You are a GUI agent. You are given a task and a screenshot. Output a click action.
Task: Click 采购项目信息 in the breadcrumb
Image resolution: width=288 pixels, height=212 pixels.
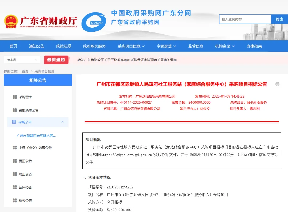point(45,71)
